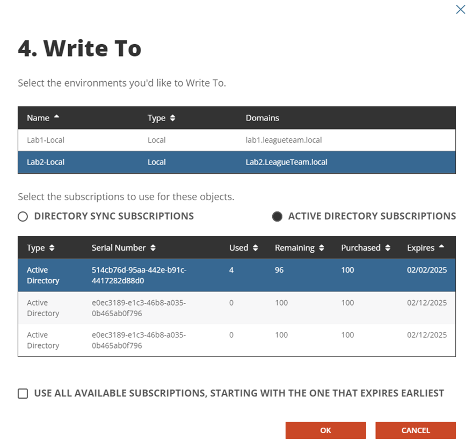472x447 pixels.
Task: Click the Cancel button
Action: (x=415, y=430)
